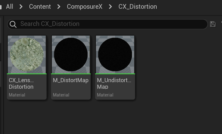Screen dimensions: 222x134
Task: Select the CX_LensDistortion material thumbnail
Action: tap(27, 55)
